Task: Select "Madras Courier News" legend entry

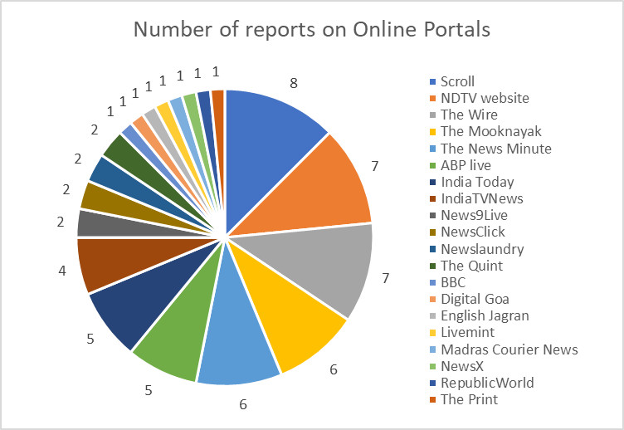Action: 509,349
